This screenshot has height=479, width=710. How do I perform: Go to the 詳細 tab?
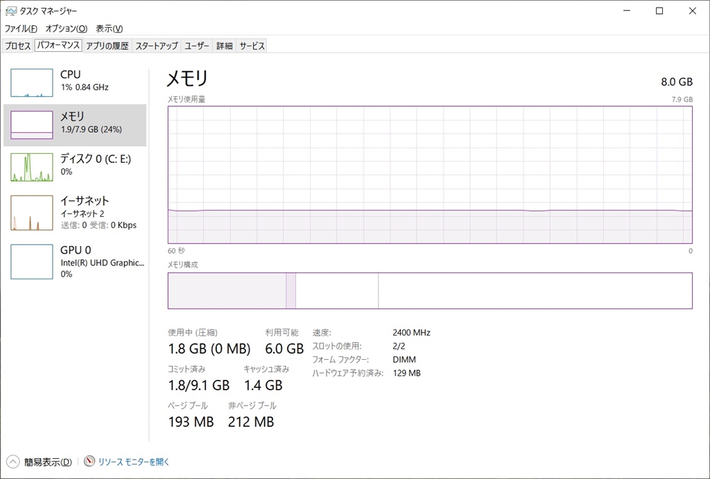[x=224, y=46]
